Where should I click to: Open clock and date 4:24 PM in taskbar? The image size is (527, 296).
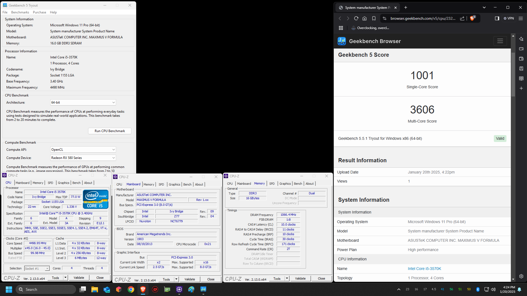507,289
